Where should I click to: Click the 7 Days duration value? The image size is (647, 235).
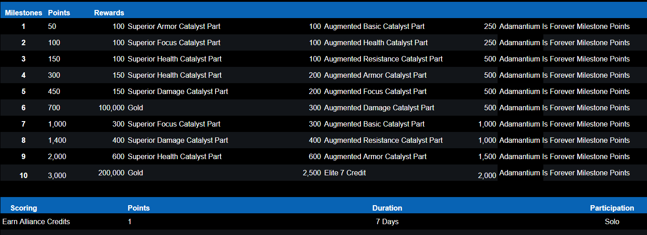387,221
